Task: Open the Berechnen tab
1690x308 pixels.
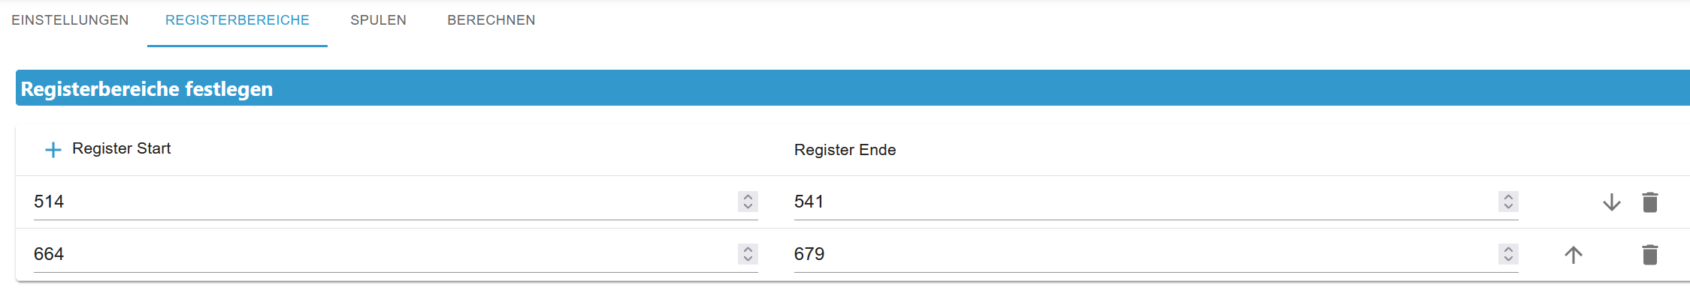Action: 491,20
